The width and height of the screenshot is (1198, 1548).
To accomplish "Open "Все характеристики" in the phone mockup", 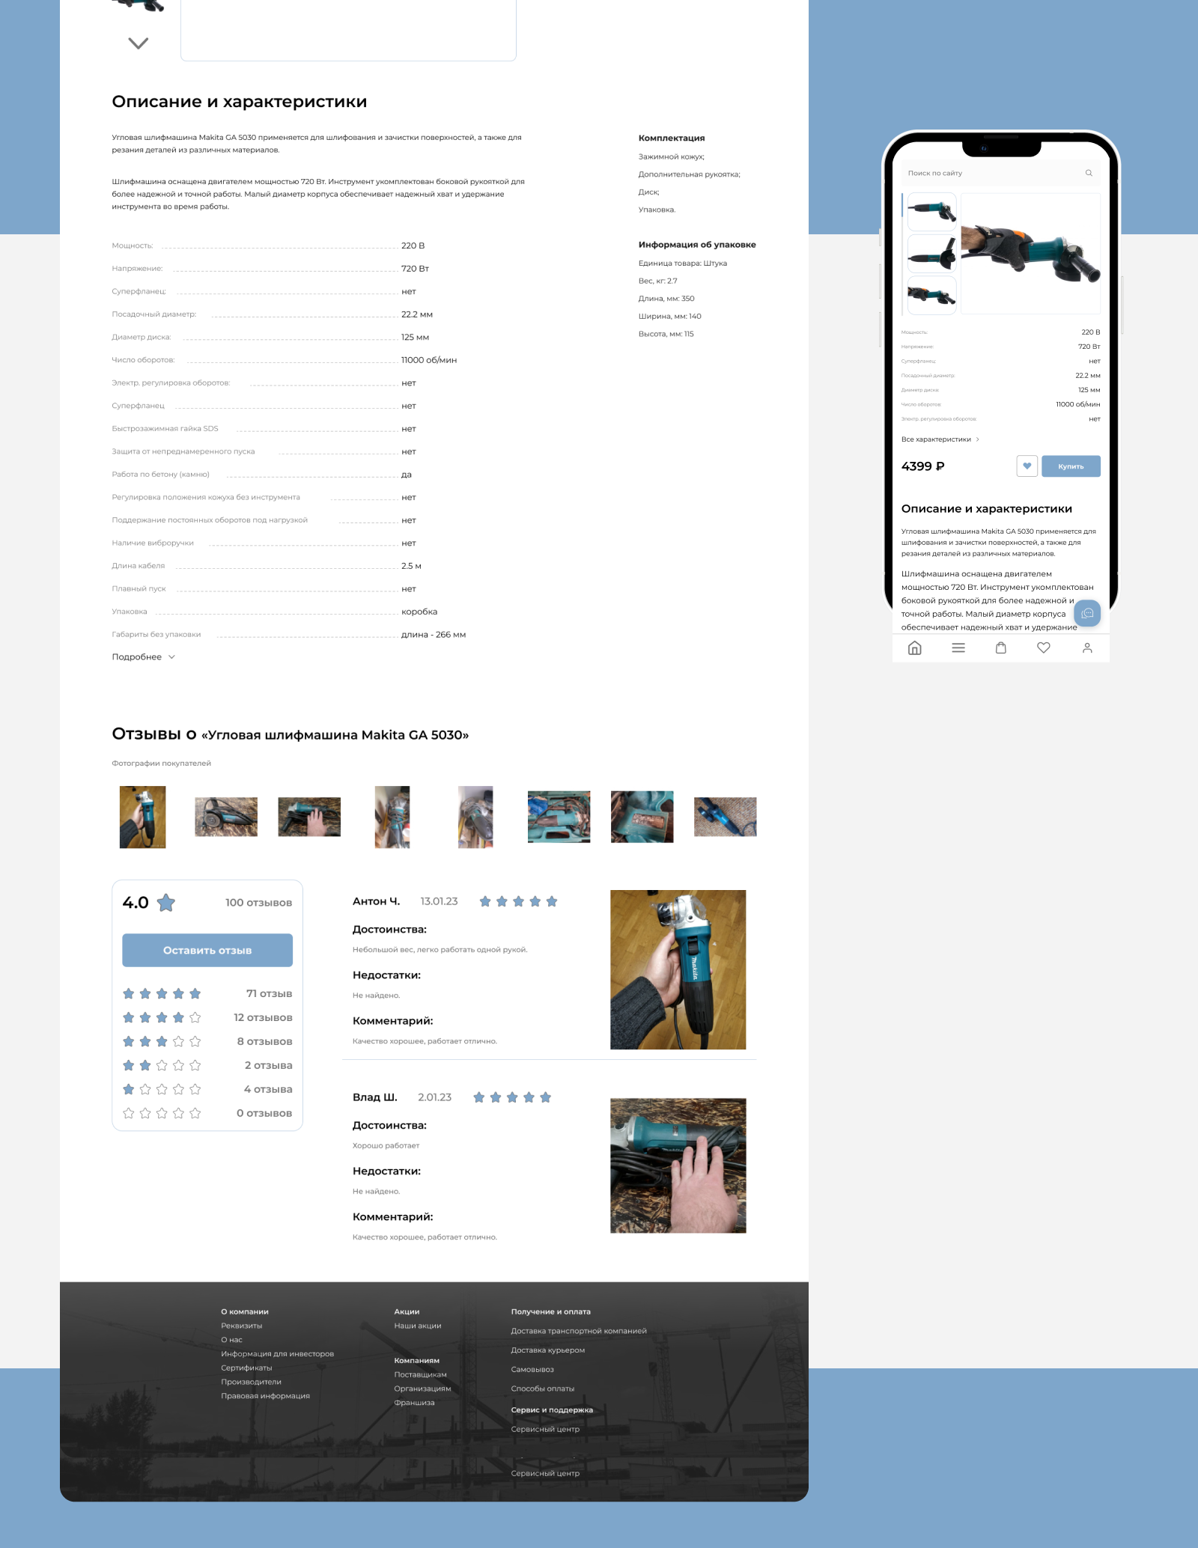I will pos(940,439).
